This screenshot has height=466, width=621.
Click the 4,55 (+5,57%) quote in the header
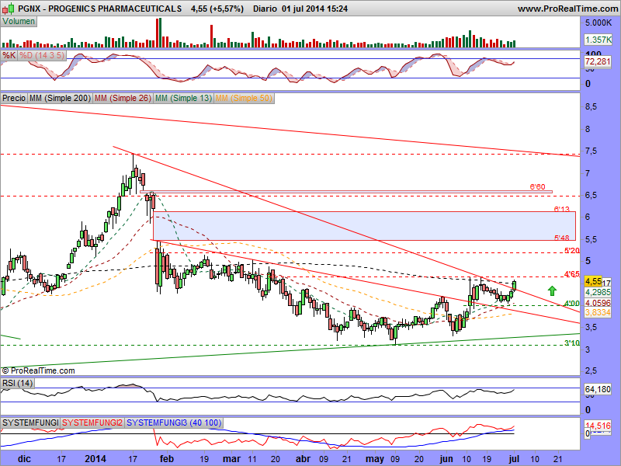(x=217, y=9)
